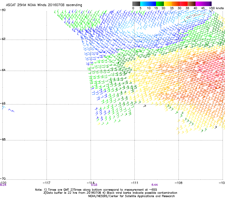This screenshot has height=198, width=225.
Task: Select the purple 45-50 knots legend segment
Action: (207, 4)
